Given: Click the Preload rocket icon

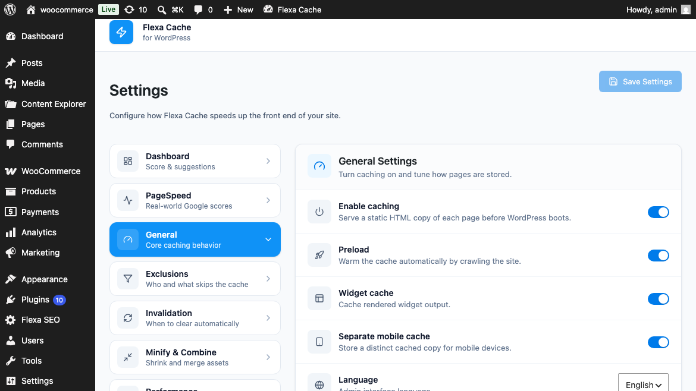Looking at the screenshot, I should click(319, 255).
